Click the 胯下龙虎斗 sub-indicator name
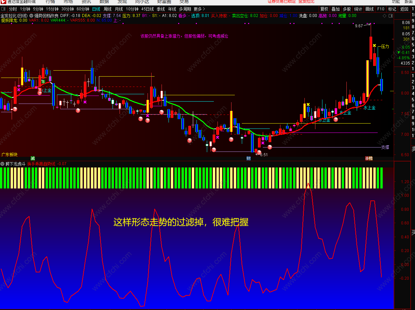415x310 pixels. point(15,164)
